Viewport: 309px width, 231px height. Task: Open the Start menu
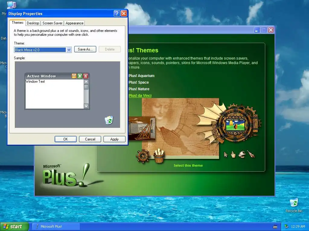(14, 226)
